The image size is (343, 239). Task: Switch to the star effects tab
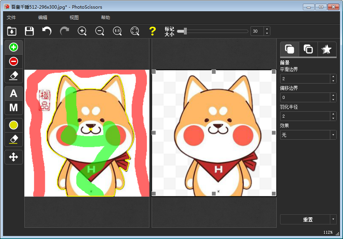(x=327, y=49)
